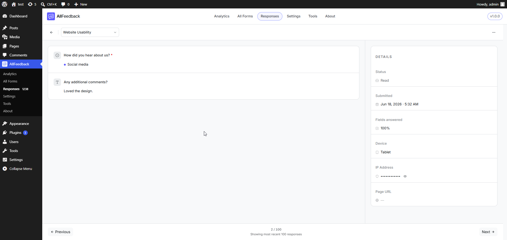Click 'Showing most recent 100 responses' note
Viewport: 507px width, 240px height.
[x=276, y=234]
